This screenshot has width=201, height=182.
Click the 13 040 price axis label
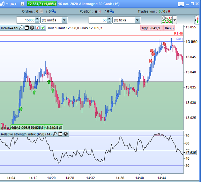(190, 72)
